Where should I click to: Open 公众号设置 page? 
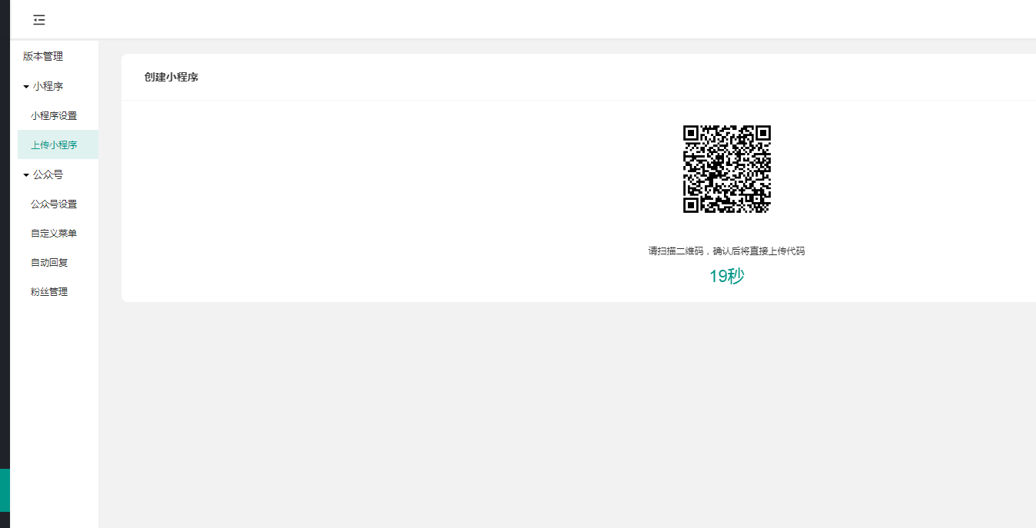(54, 204)
